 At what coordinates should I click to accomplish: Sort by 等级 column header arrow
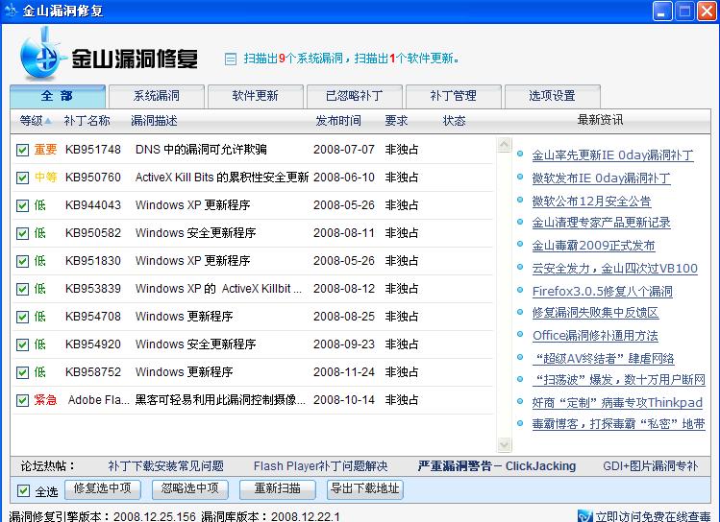(x=48, y=121)
